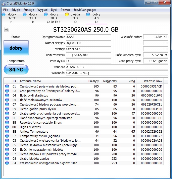Click the previous disk arrow button
The width and height of the screenshot is (193, 179).
[x=7, y=30]
